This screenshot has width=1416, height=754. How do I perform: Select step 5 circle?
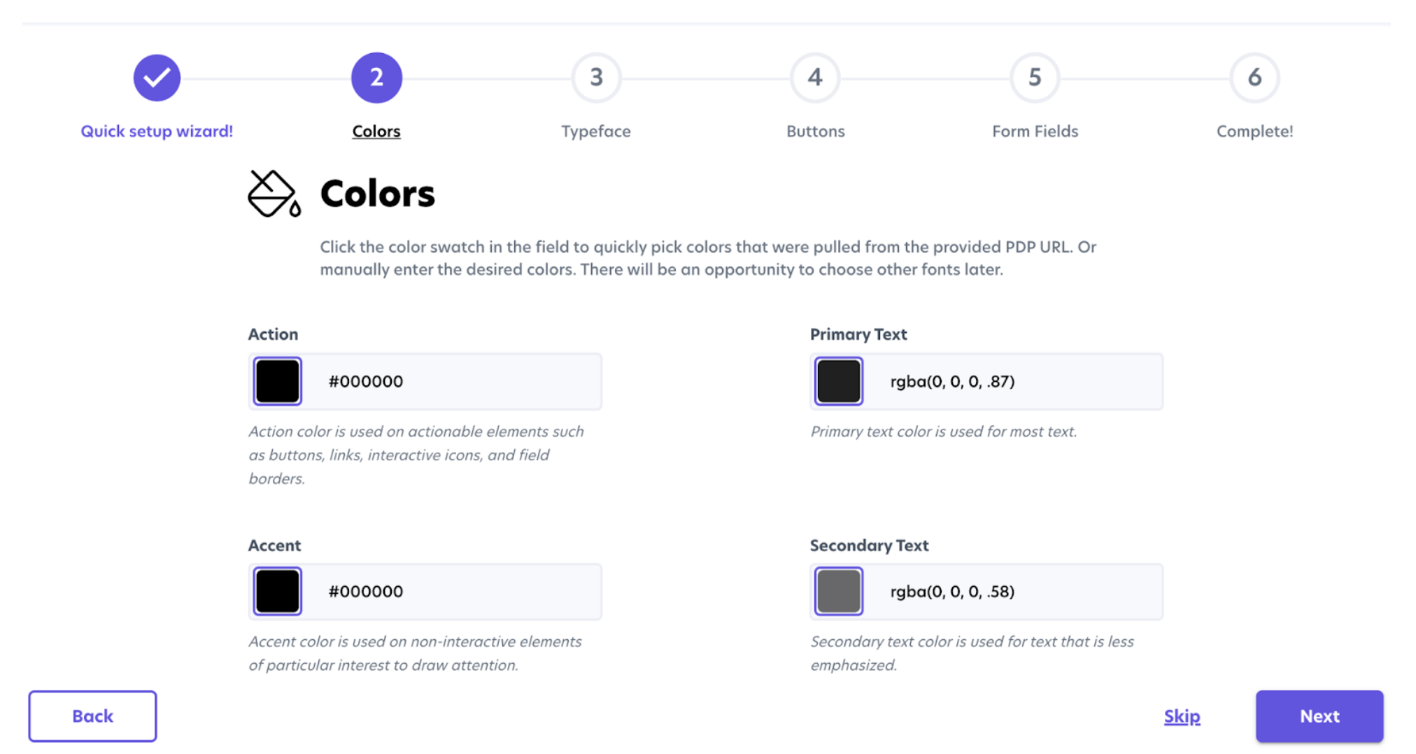click(x=1035, y=78)
